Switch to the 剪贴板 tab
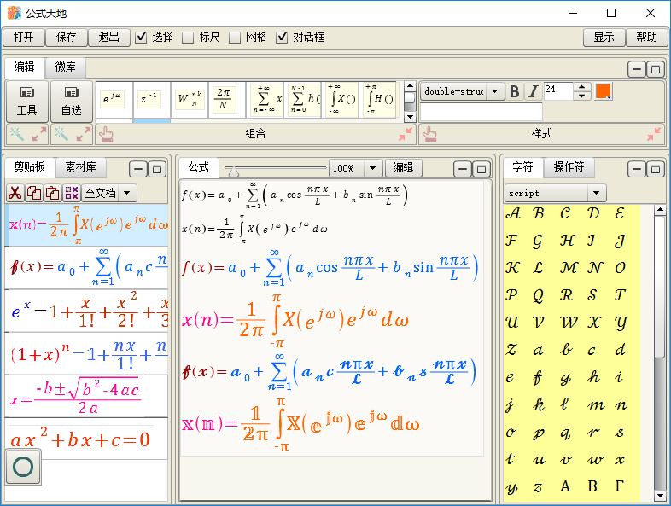 [x=30, y=166]
